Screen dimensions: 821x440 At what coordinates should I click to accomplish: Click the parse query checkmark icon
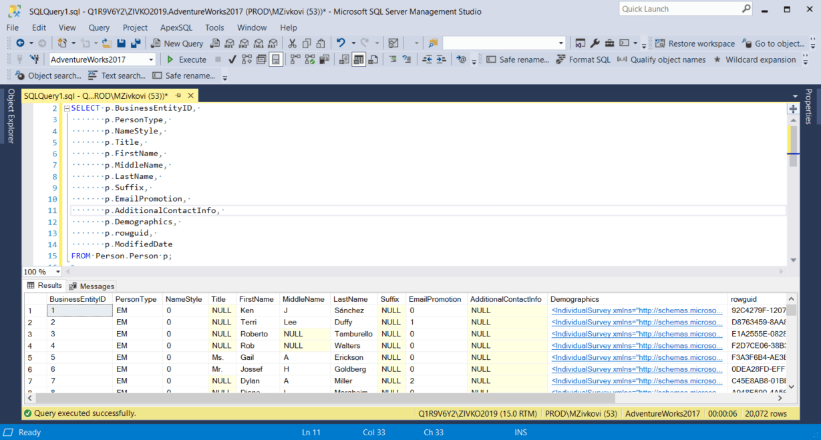(232, 59)
